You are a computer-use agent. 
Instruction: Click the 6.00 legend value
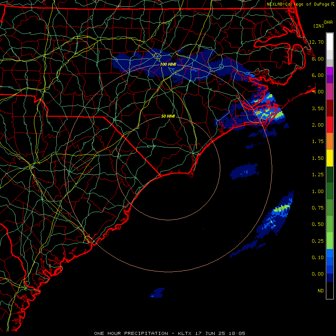318,75
